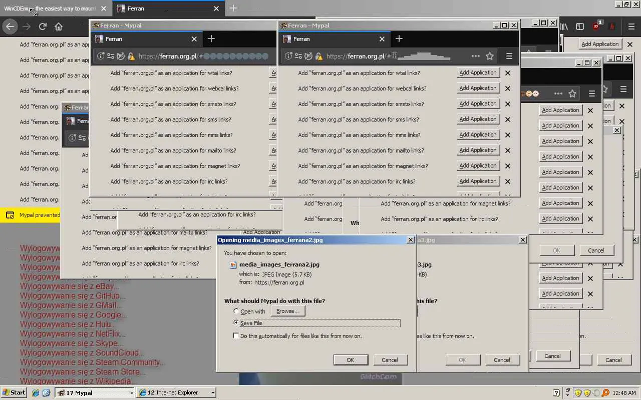Go to the home page icon

(x=59, y=26)
